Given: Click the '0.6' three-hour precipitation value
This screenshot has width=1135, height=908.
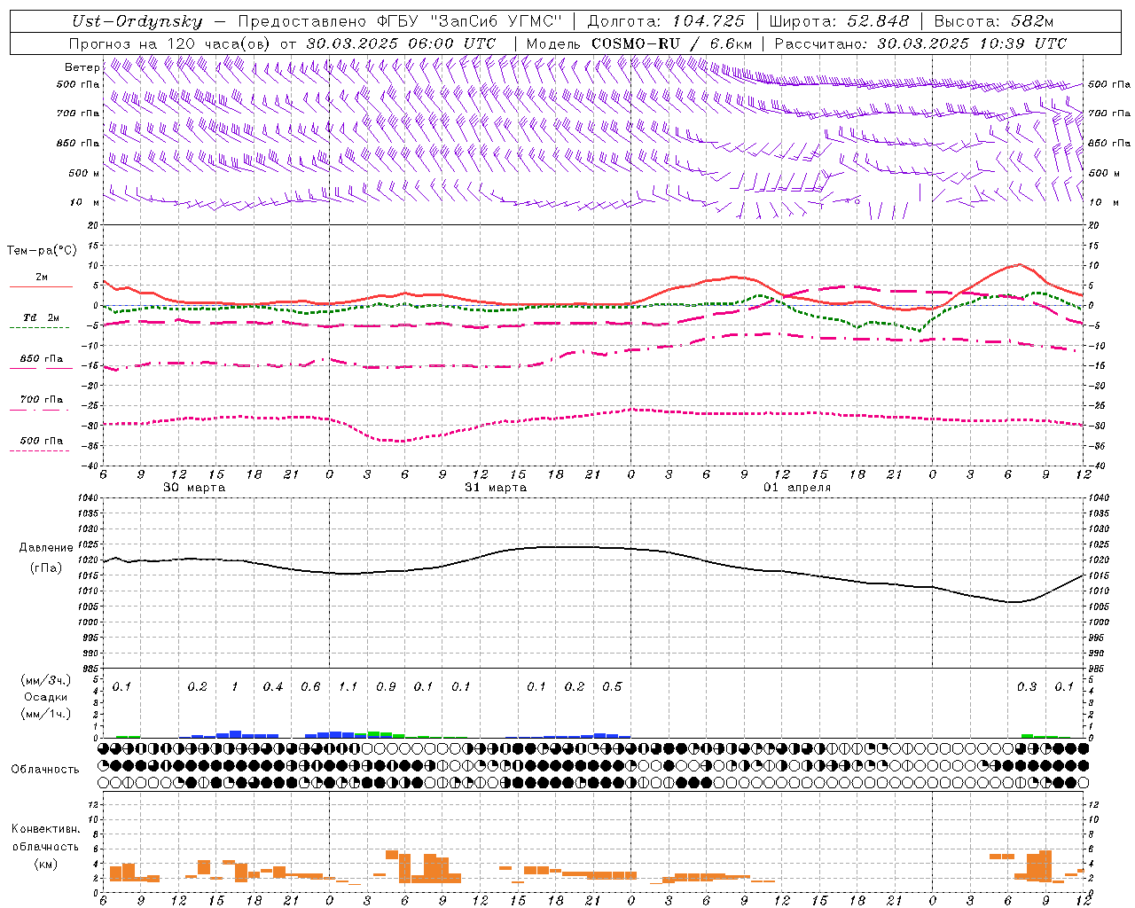Looking at the screenshot, I should [310, 686].
